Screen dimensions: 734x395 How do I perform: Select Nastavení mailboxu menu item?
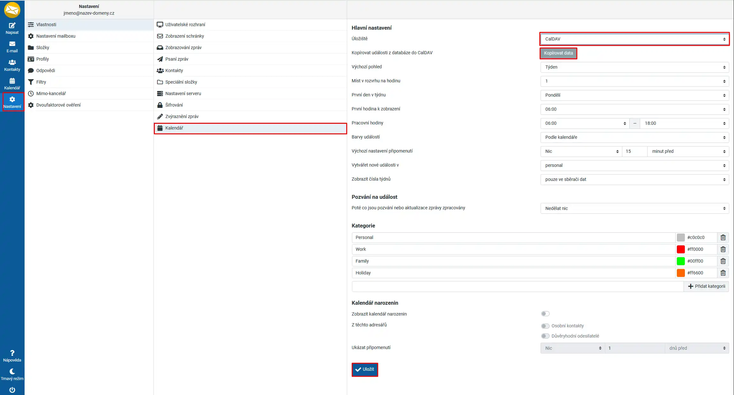click(89, 36)
